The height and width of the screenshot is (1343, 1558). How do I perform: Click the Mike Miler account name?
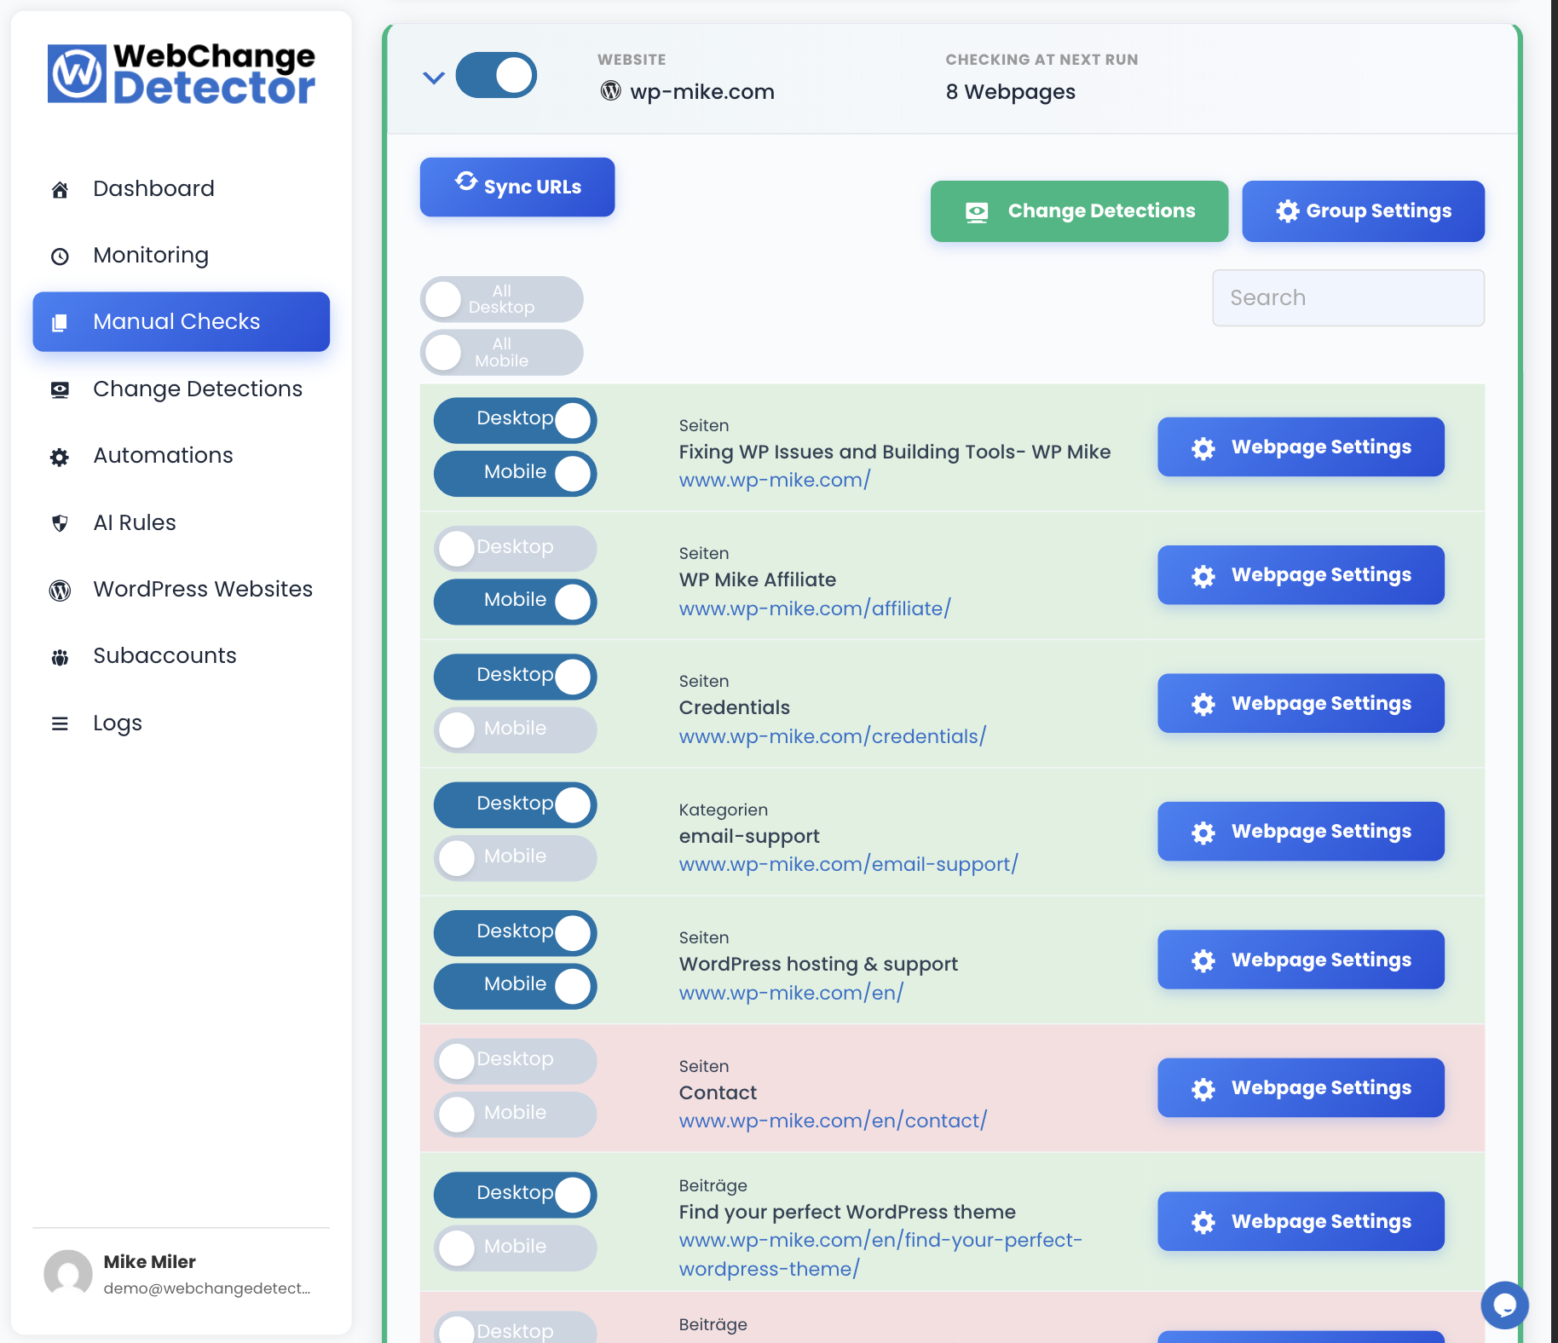point(149,1261)
